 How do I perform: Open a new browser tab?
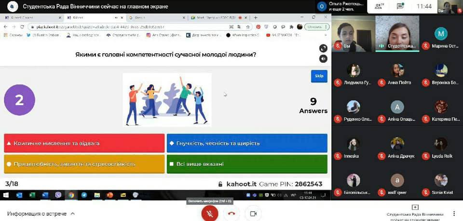(x=256, y=18)
